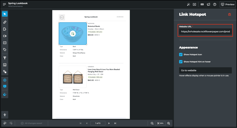Click the $33.00 price text

91,35
